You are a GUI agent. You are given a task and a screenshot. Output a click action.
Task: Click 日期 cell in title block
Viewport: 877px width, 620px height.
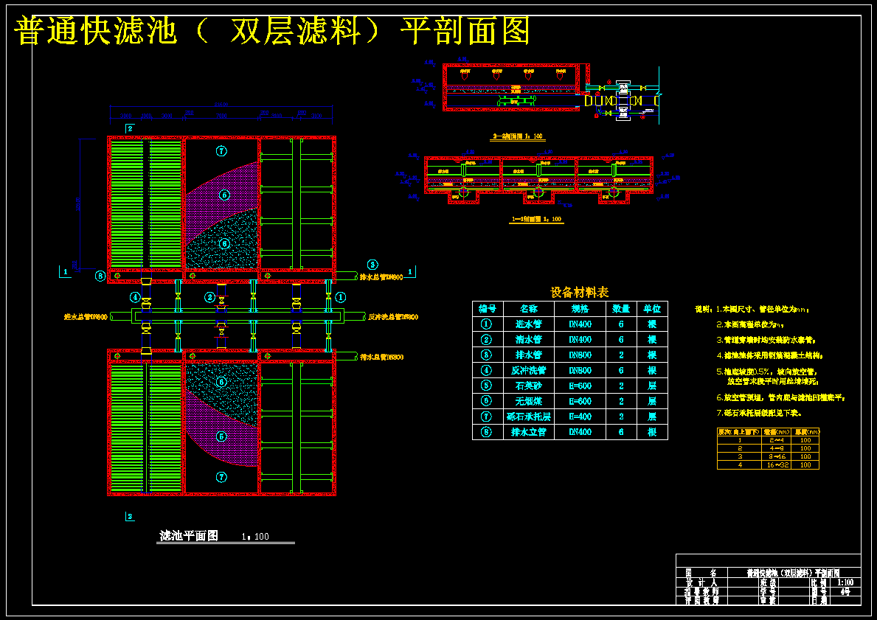point(819,600)
